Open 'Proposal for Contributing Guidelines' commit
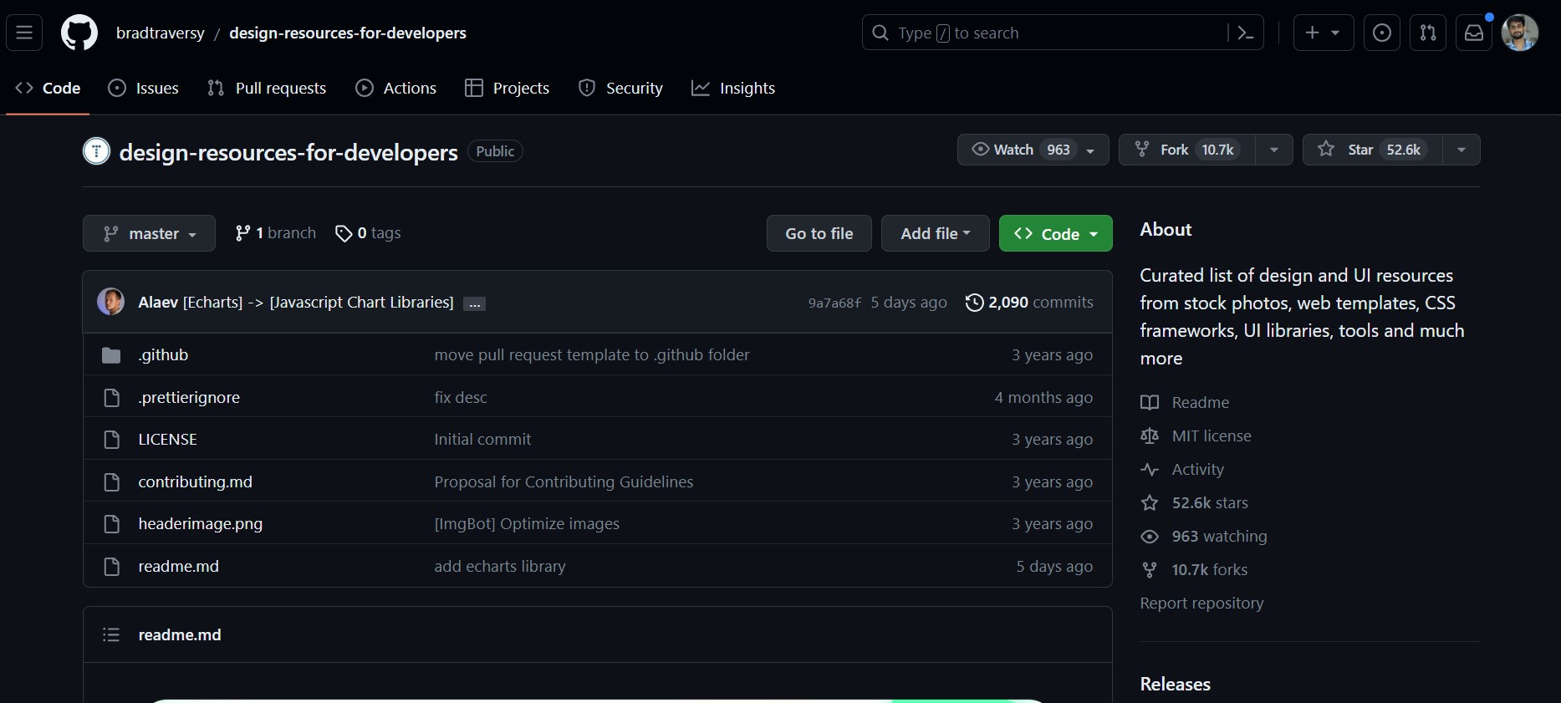Image resolution: width=1561 pixels, height=703 pixels. (564, 481)
